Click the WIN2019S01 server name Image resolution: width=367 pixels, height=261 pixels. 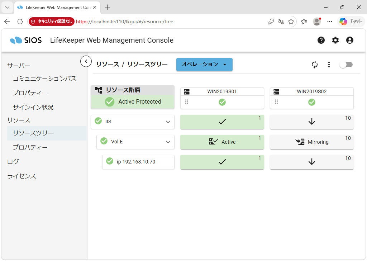point(222,91)
